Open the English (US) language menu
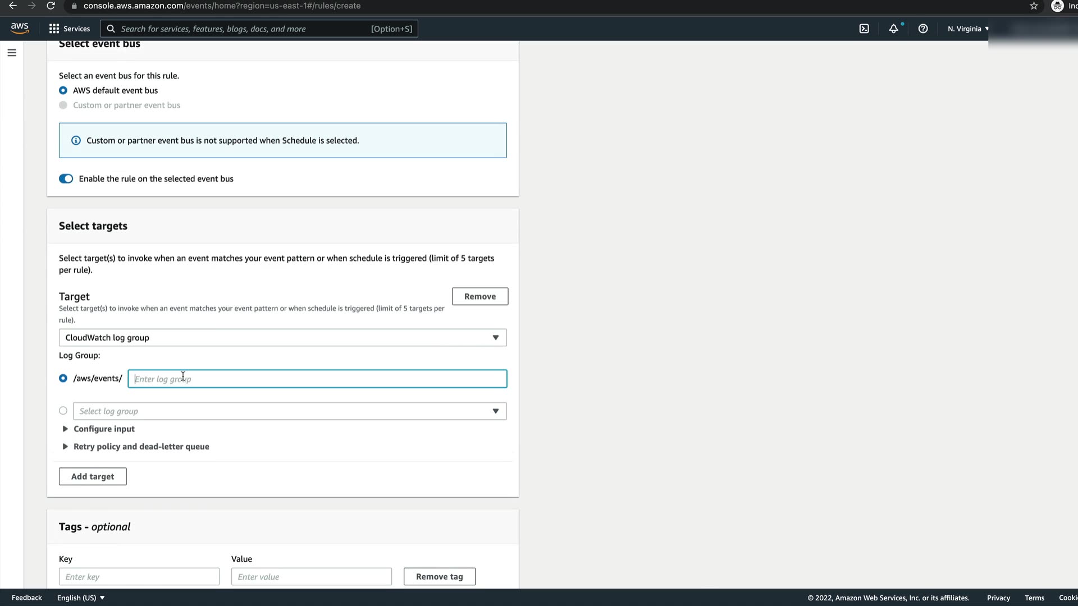The image size is (1078, 606). point(81,598)
